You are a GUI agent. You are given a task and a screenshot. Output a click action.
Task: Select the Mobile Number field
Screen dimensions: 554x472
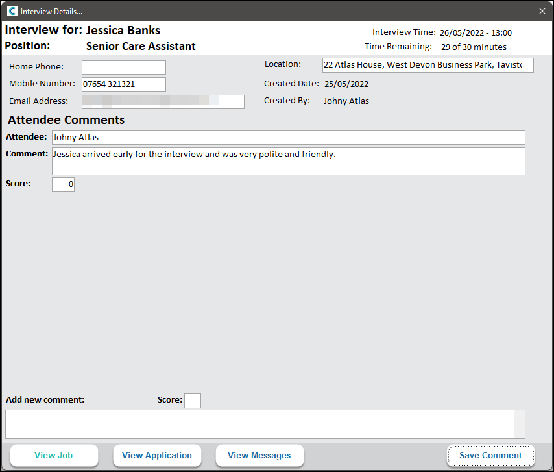(x=124, y=84)
